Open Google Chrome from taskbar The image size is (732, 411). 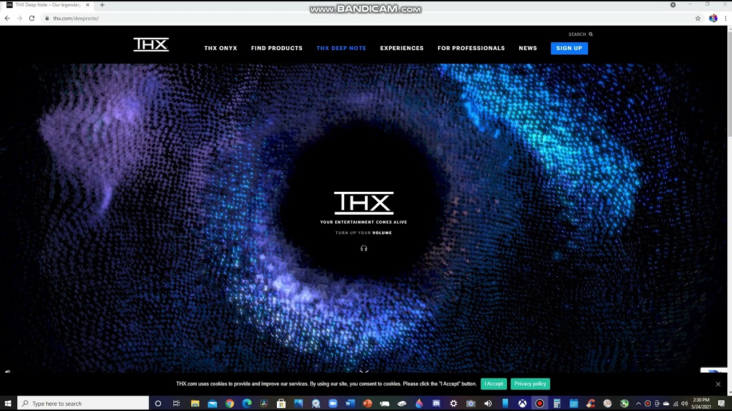pos(230,404)
